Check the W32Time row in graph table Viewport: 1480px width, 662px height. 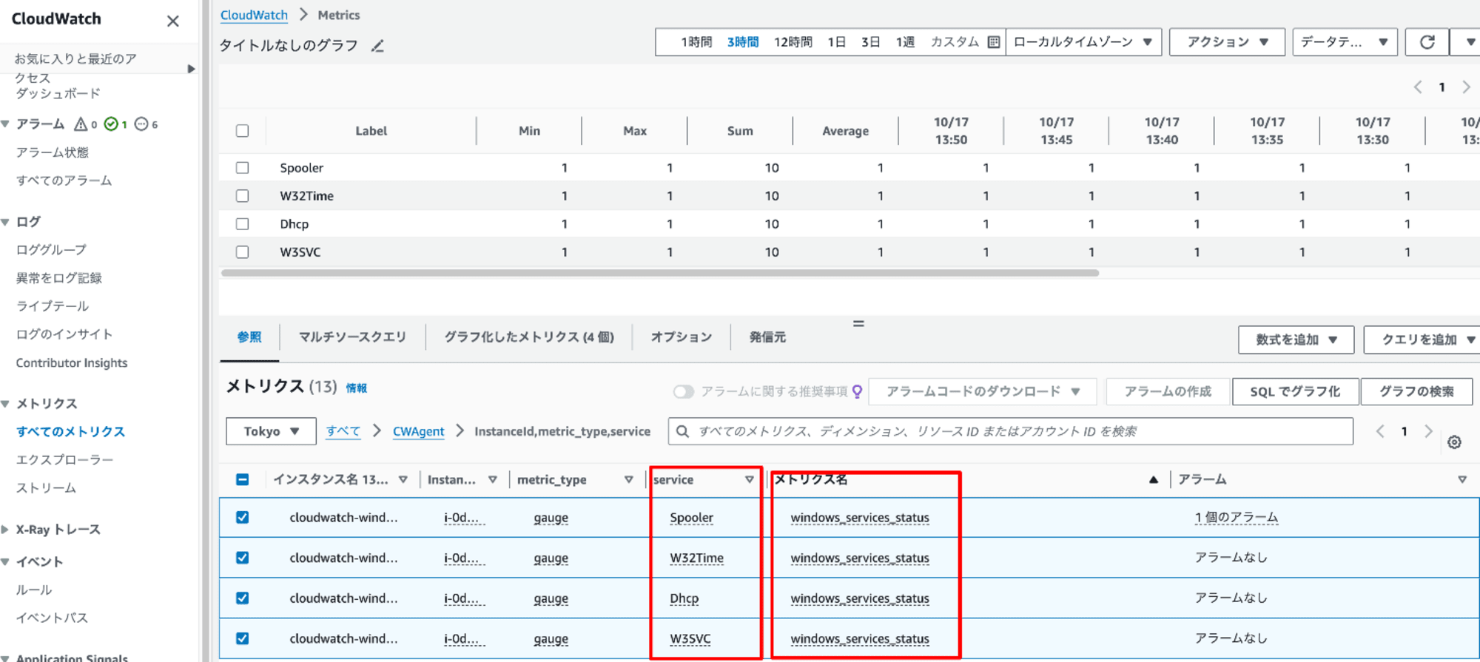pos(242,196)
